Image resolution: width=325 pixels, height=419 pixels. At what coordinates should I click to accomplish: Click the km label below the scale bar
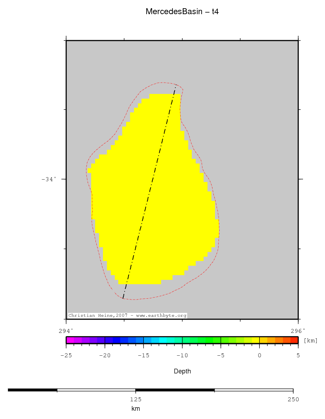[x=136, y=409]
